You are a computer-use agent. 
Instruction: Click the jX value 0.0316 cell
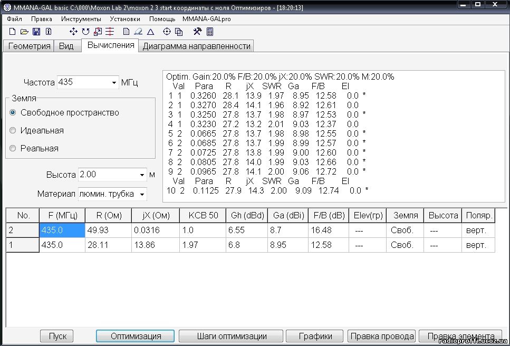[156, 230]
